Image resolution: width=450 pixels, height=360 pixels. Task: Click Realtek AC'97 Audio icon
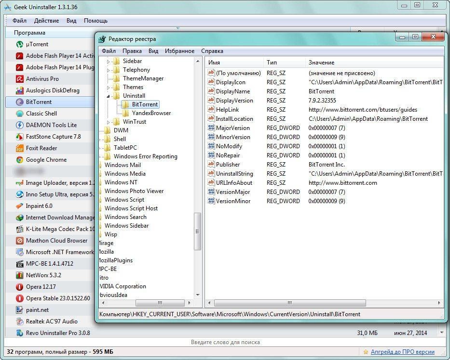point(19,321)
